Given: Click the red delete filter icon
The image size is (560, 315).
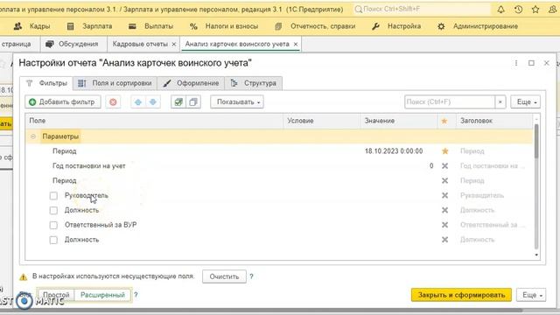Looking at the screenshot, I should click(x=113, y=102).
